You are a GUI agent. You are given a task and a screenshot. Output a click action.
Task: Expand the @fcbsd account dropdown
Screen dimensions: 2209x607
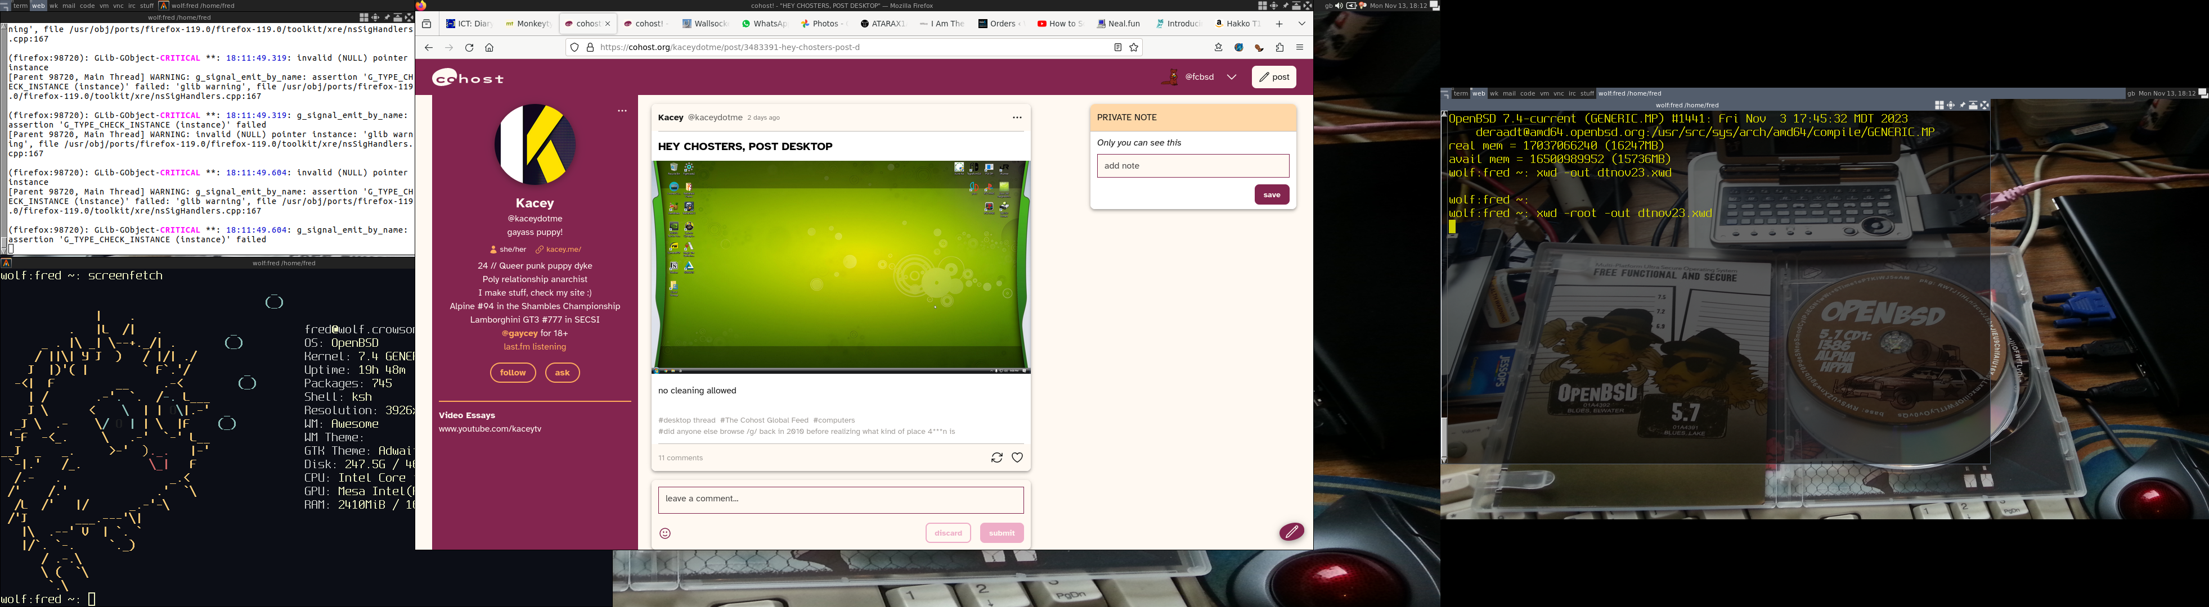coord(1232,77)
